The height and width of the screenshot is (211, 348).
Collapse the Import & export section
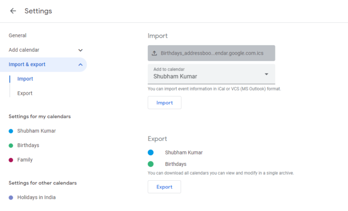[81, 65]
